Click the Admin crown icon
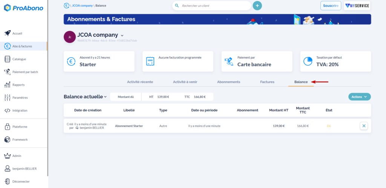 8,156
